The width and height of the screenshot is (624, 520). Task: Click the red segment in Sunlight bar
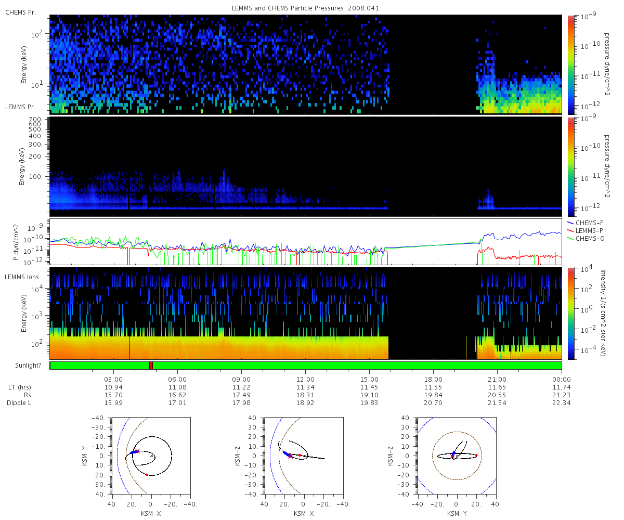tap(151, 366)
